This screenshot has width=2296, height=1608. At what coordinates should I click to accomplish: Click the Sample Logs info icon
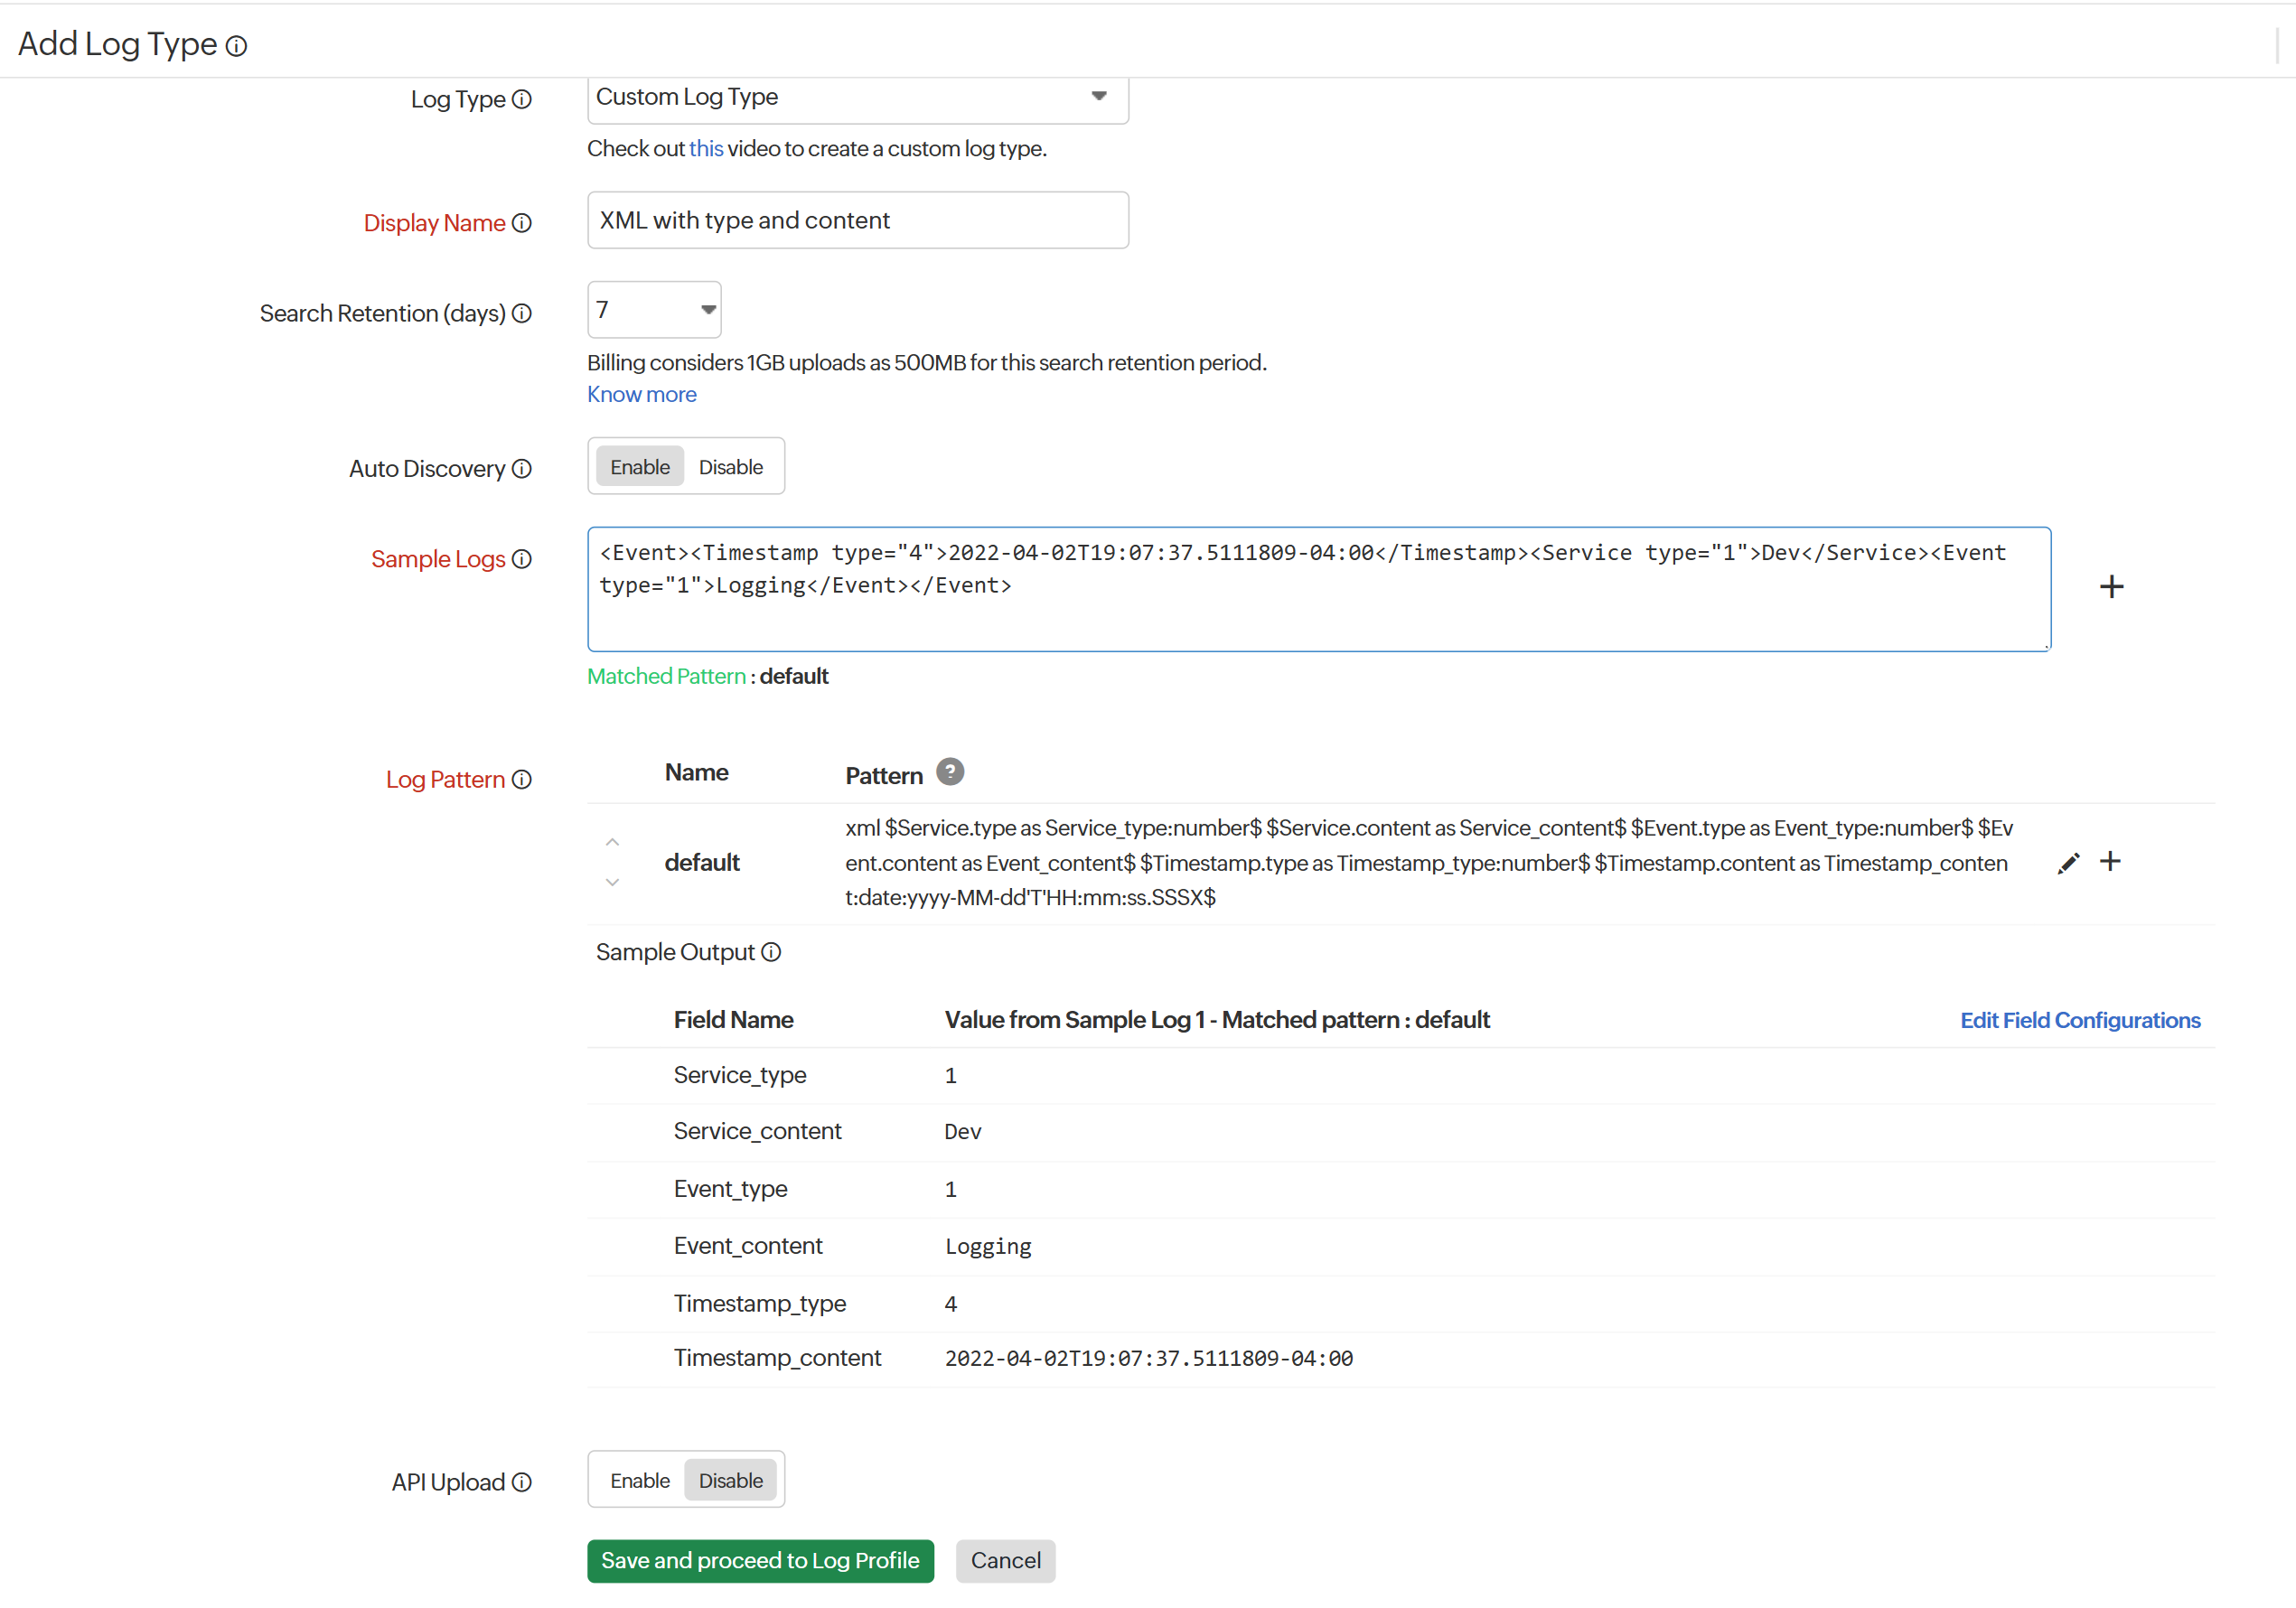click(x=522, y=559)
